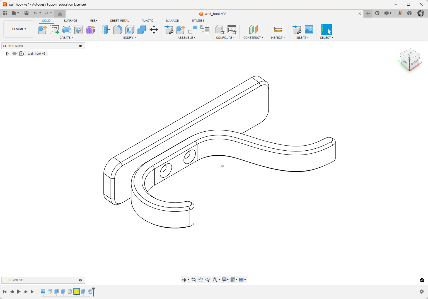Screen dimensions: 428x299
Task: Toggle the Select tool button
Action: 327,30
